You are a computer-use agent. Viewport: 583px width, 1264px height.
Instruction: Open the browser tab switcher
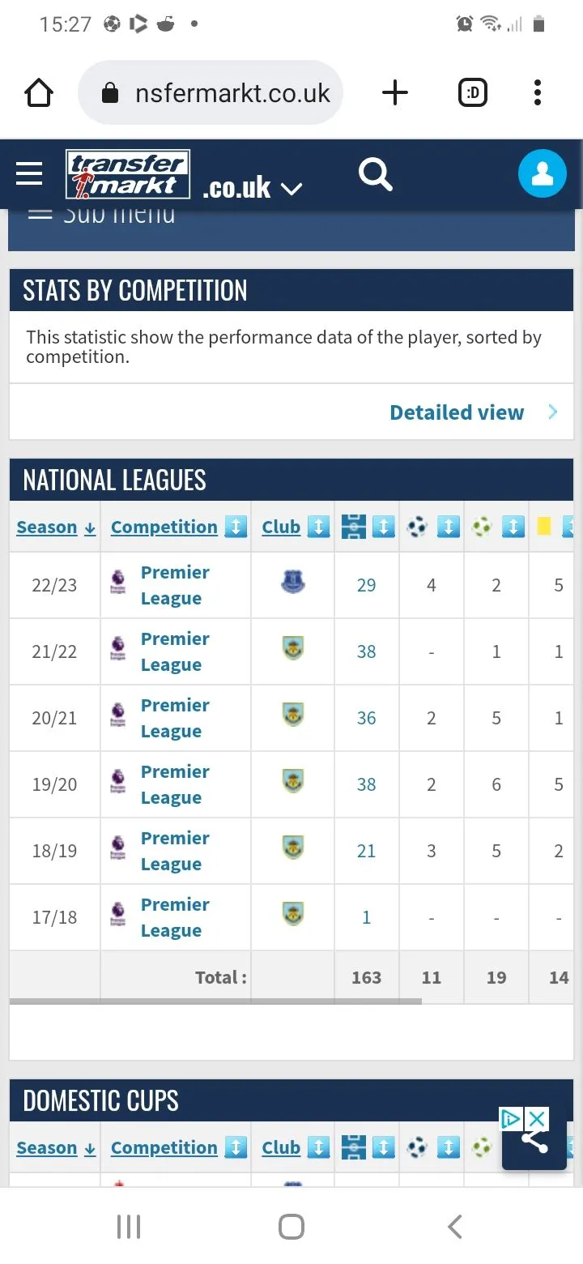point(473,93)
